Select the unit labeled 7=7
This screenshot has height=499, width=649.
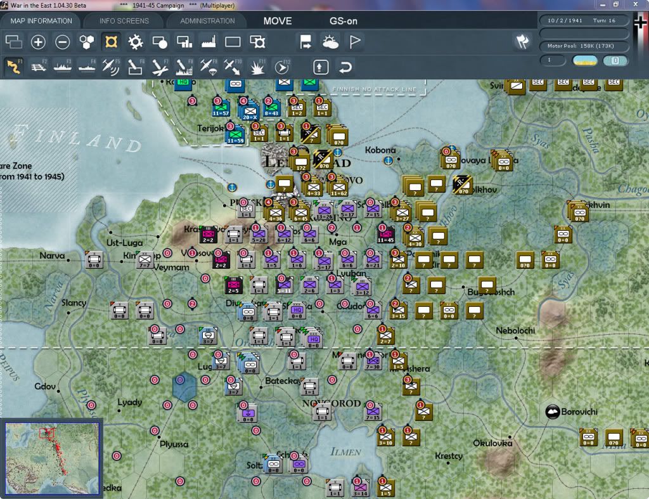[x=145, y=259]
